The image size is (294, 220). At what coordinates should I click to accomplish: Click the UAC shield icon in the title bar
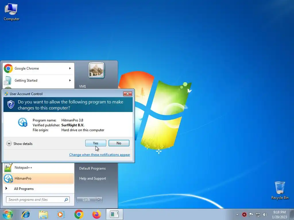tap(6, 94)
